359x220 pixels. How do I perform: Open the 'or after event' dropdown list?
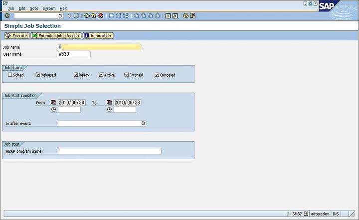[143, 123]
